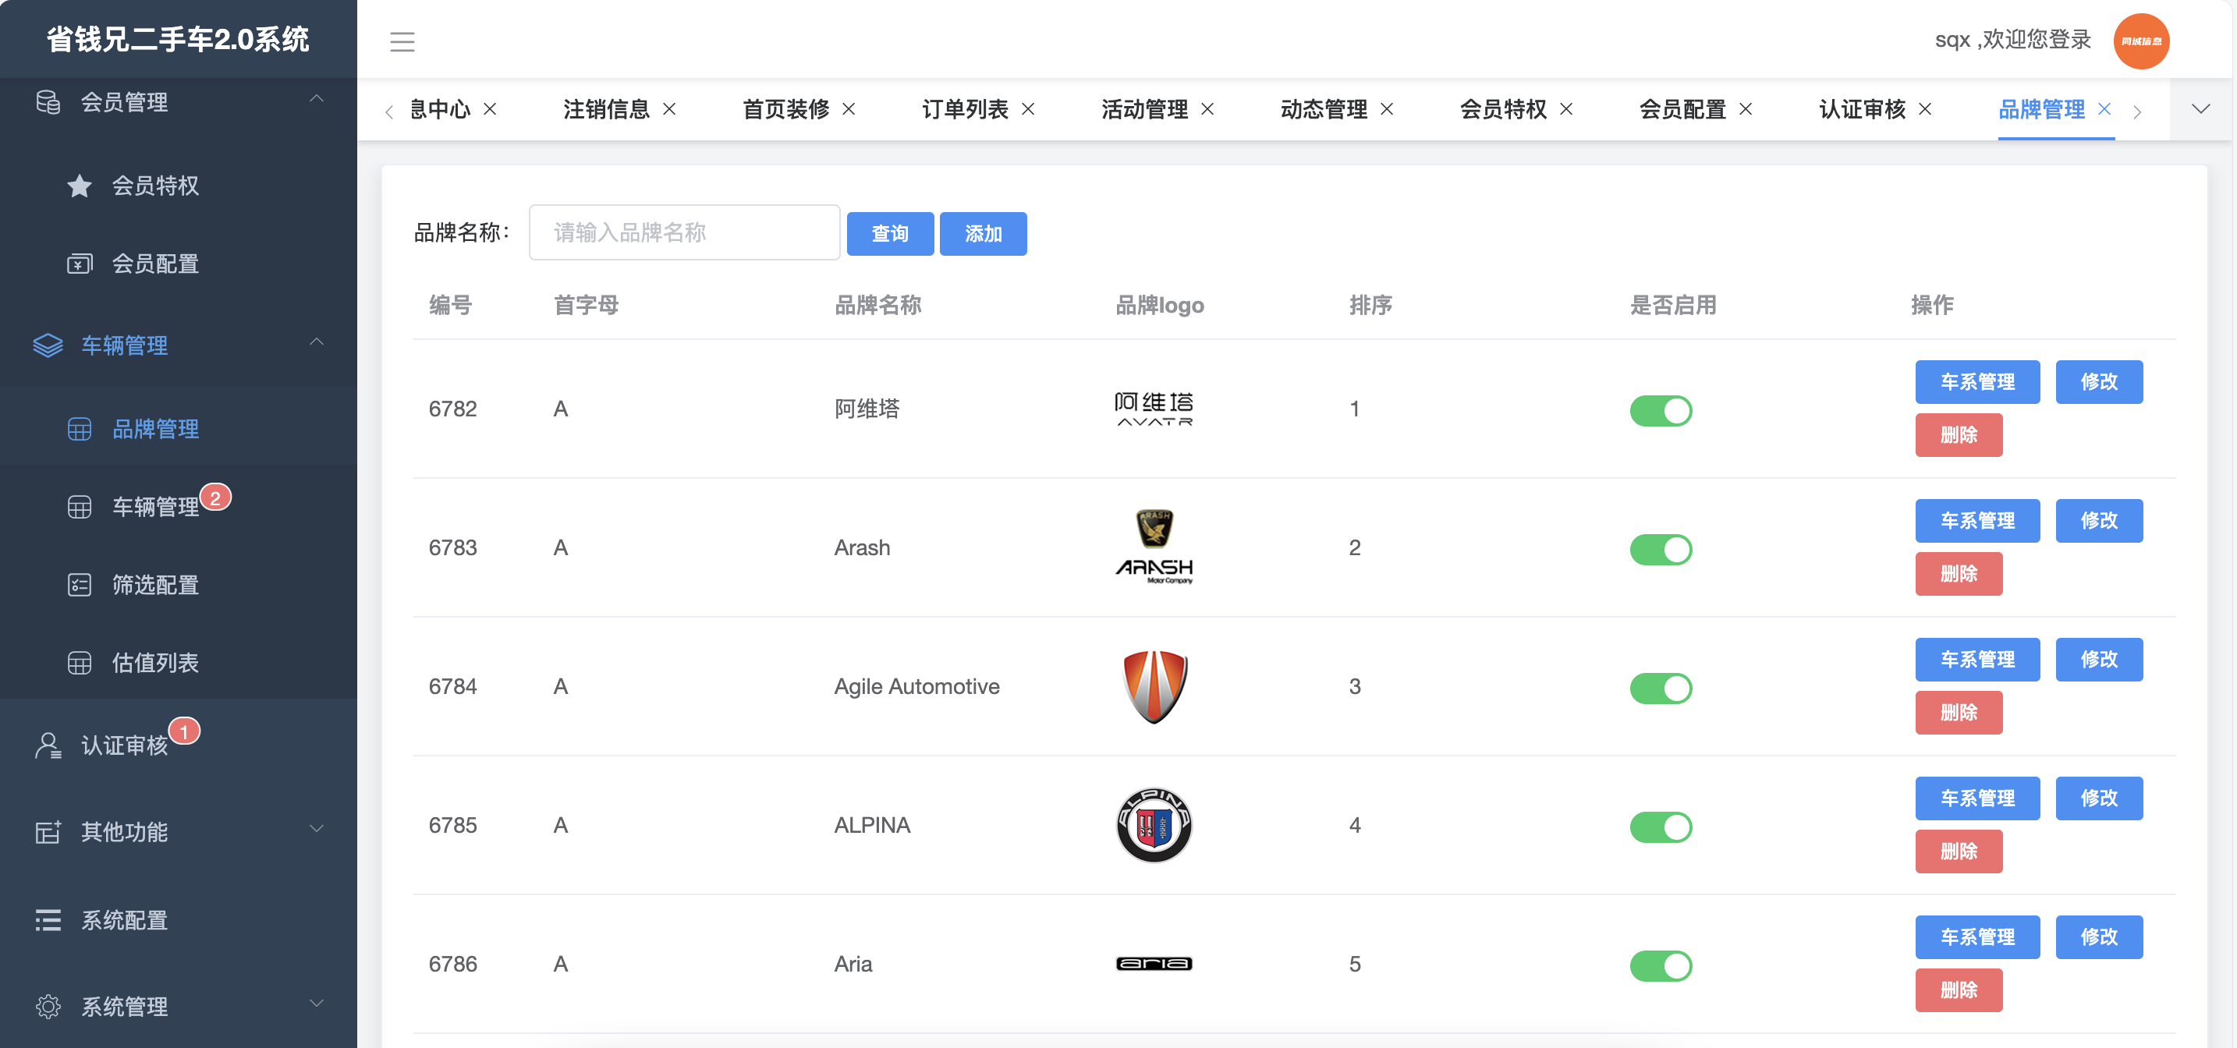The image size is (2237, 1048).
Task: Close the 活动管理 tab
Action: 1208,108
